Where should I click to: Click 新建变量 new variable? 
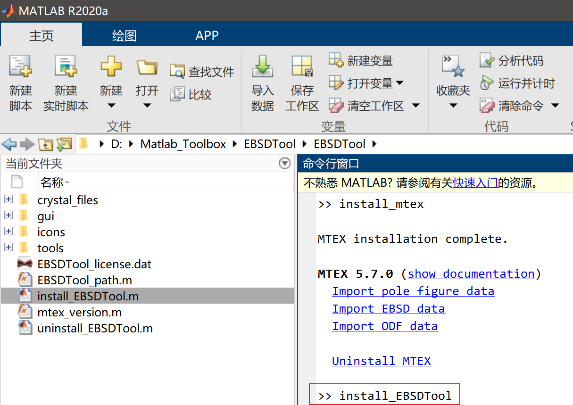(x=361, y=60)
